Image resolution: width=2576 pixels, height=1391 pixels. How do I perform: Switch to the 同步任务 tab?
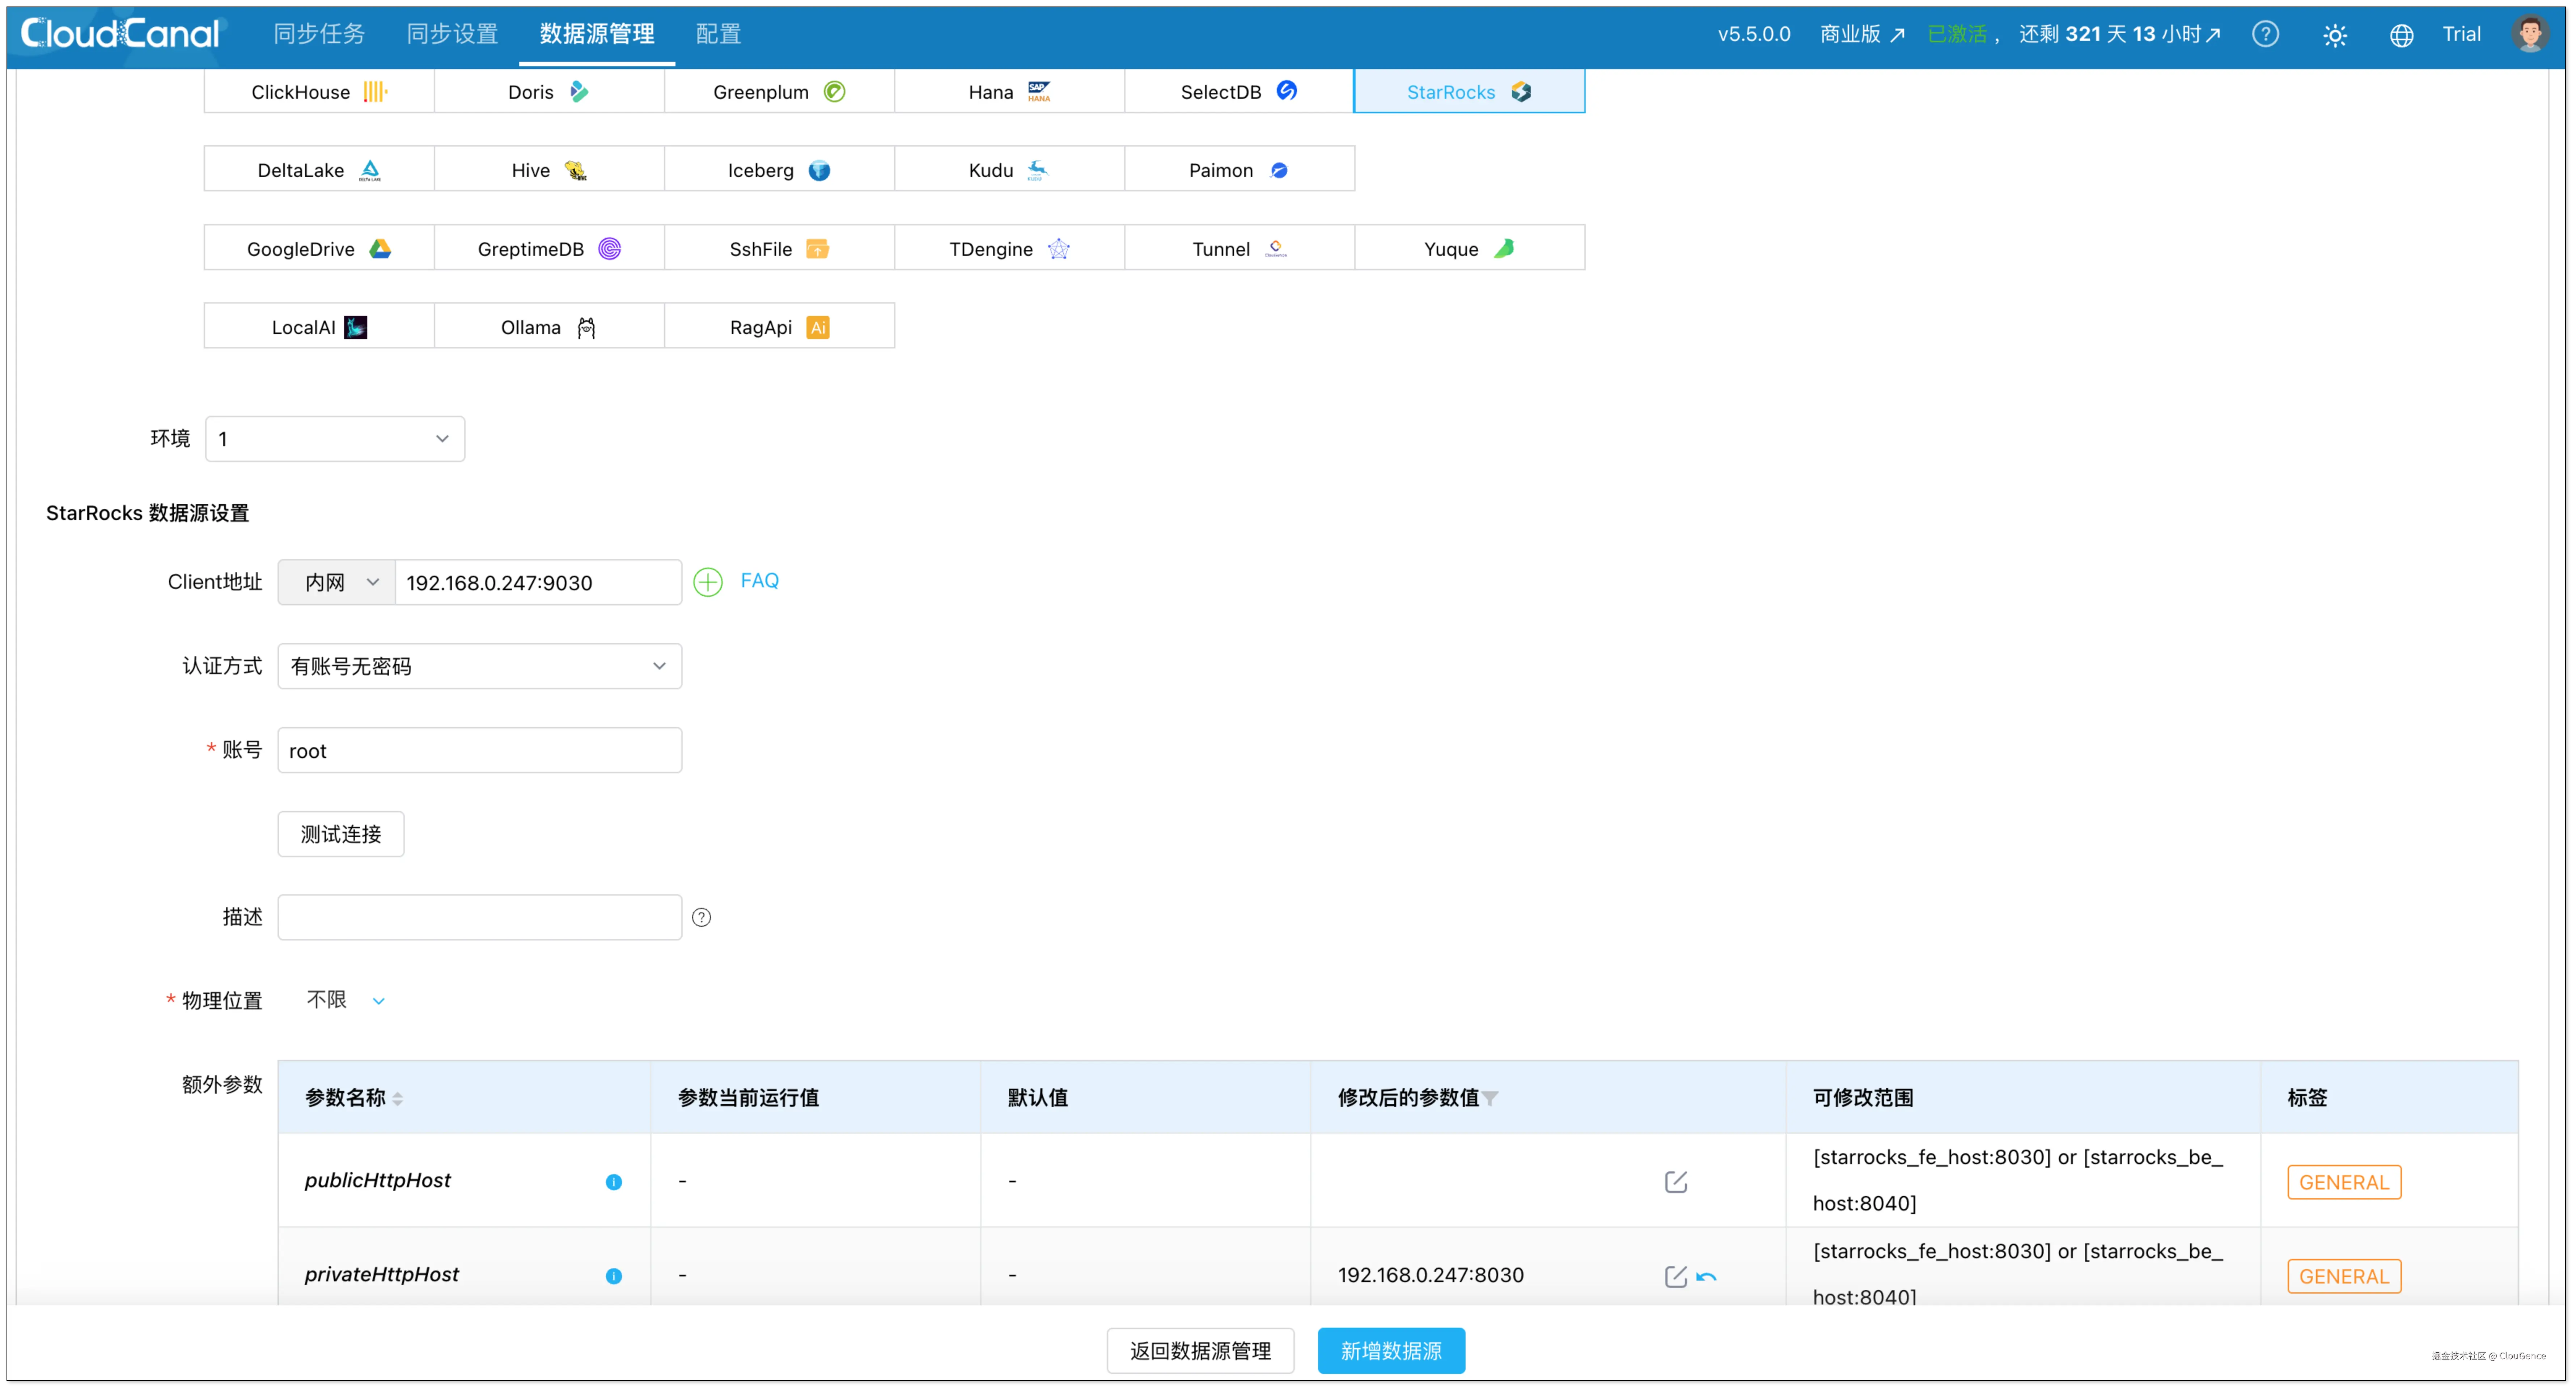click(319, 34)
